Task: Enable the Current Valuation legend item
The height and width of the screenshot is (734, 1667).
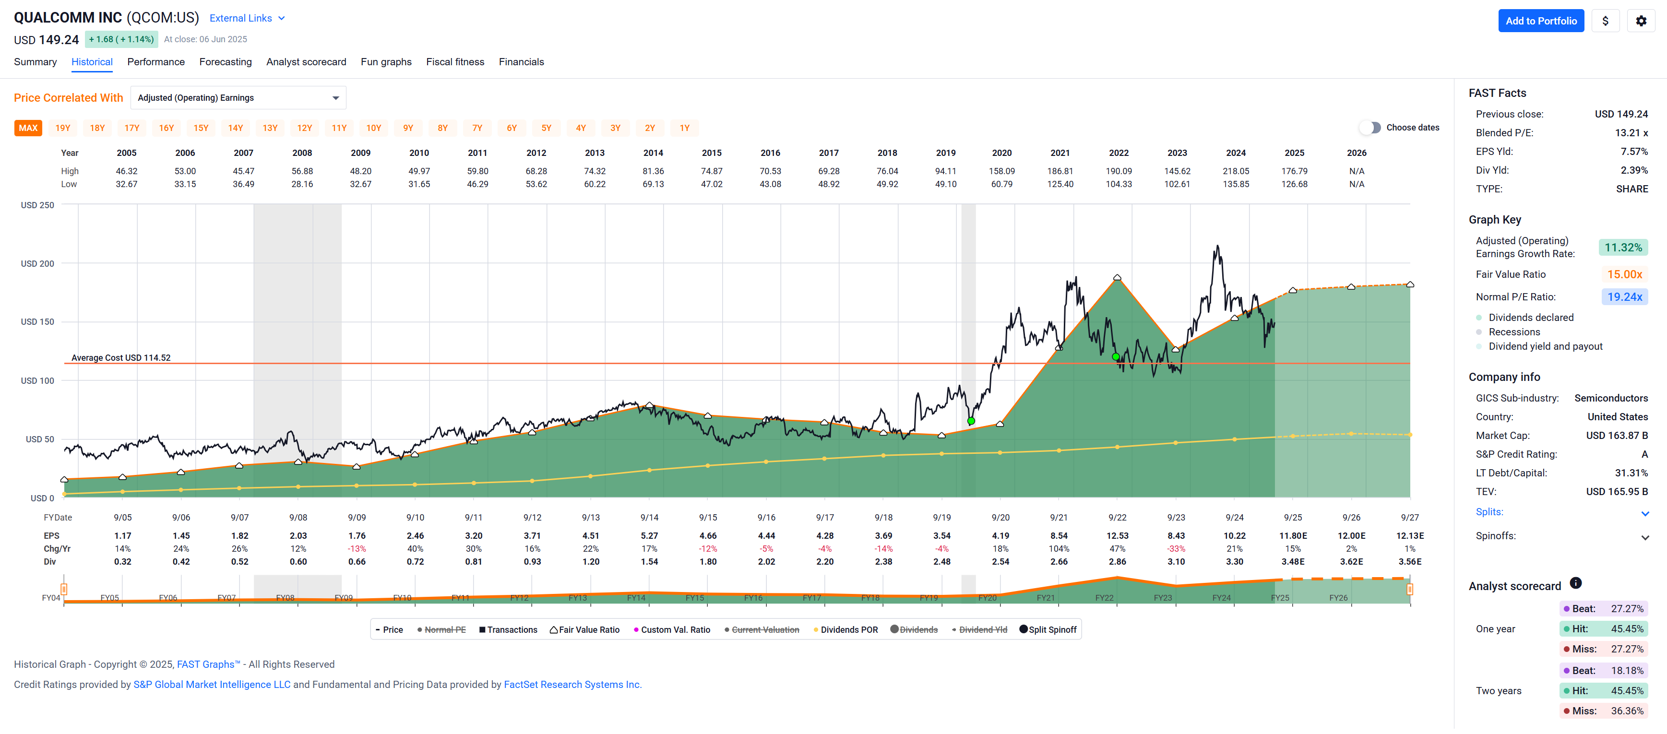Action: pos(762,630)
